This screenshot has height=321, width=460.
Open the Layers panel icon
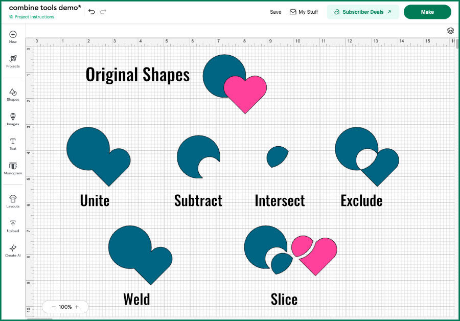450,31
